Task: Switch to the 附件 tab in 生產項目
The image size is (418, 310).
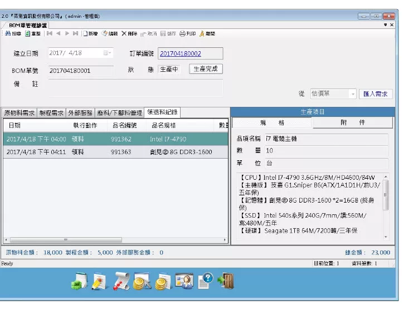Action: [353, 123]
